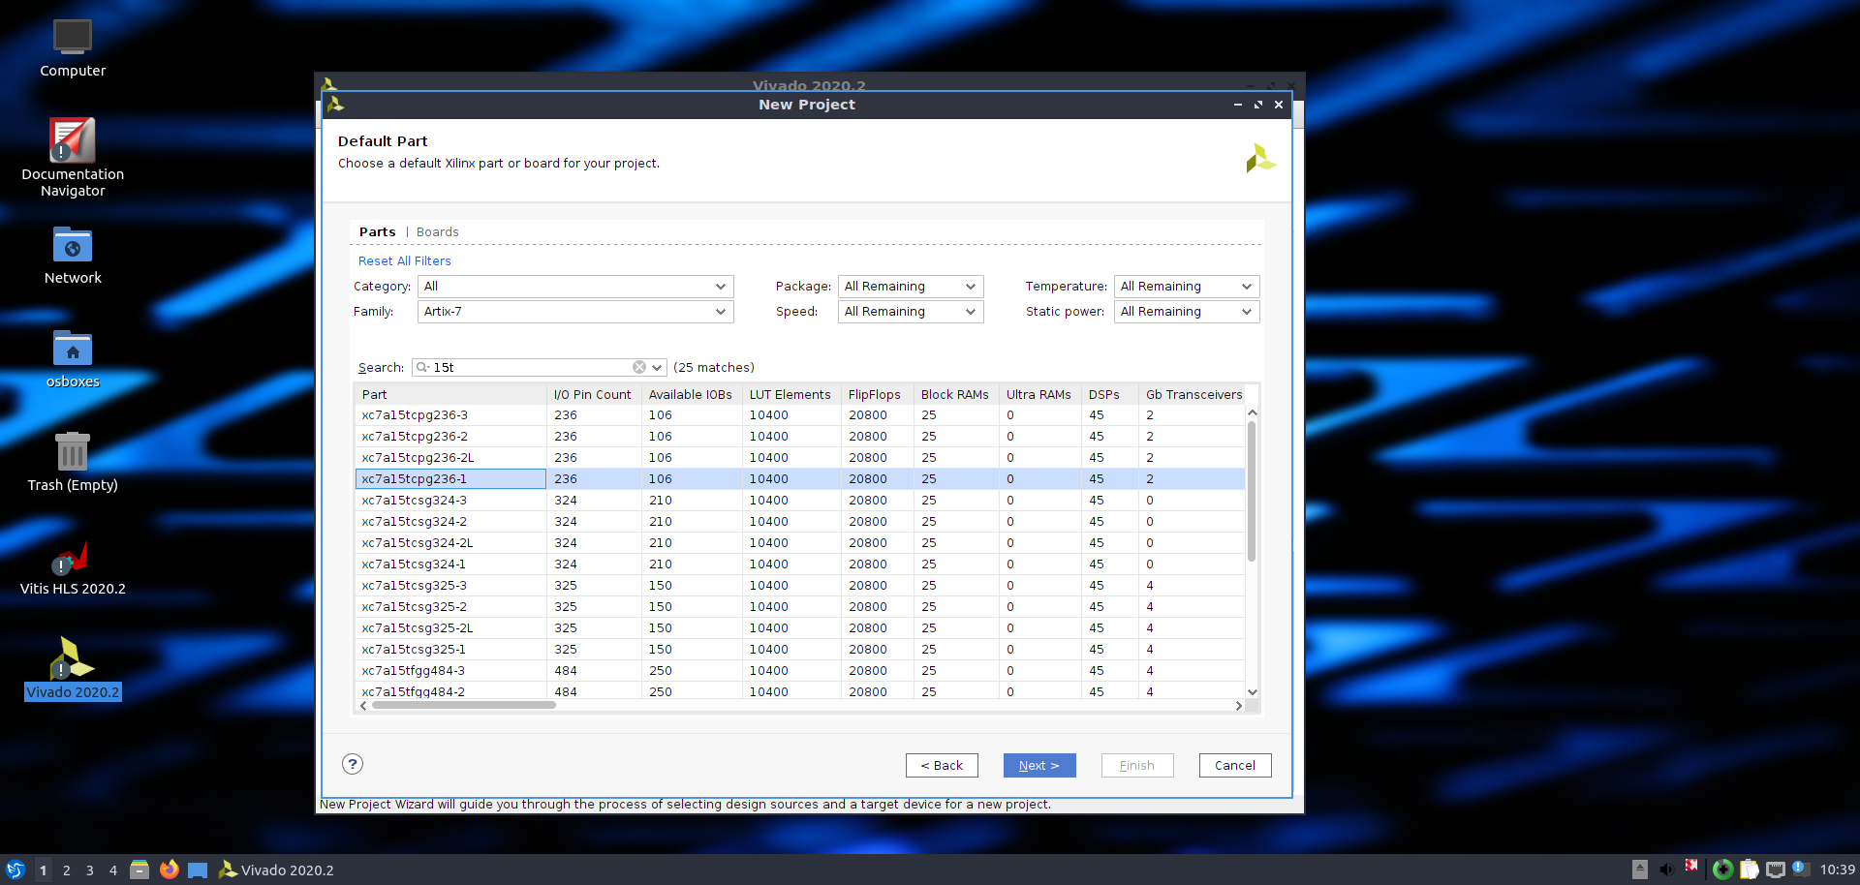This screenshot has width=1860, height=885.
Task: Launch the Vitis HLS 2020.2 desktop icon
Action: tap(73, 567)
